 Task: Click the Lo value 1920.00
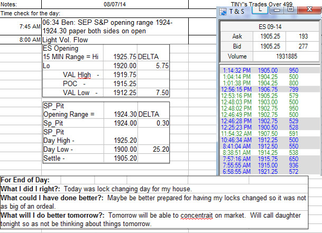121,66
